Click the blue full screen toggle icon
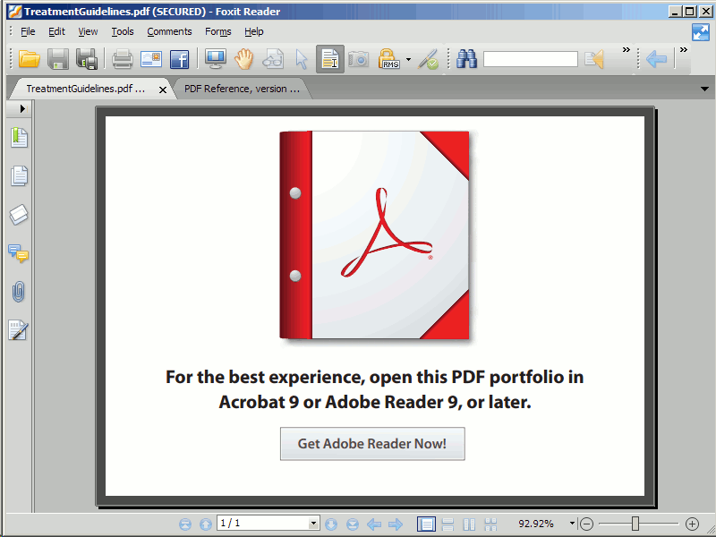 [701, 32]
